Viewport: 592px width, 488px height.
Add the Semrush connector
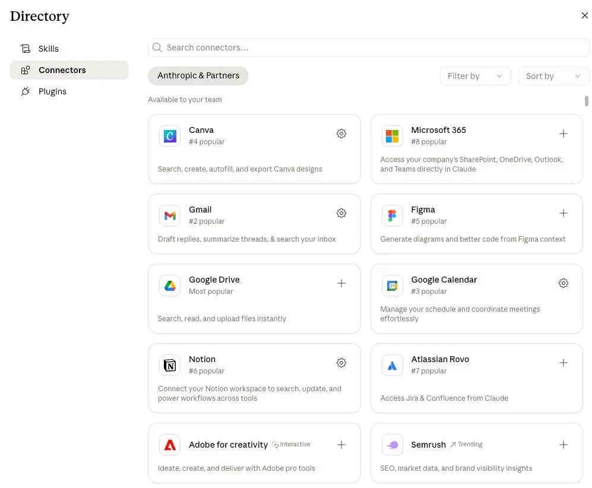pos(563,445)
